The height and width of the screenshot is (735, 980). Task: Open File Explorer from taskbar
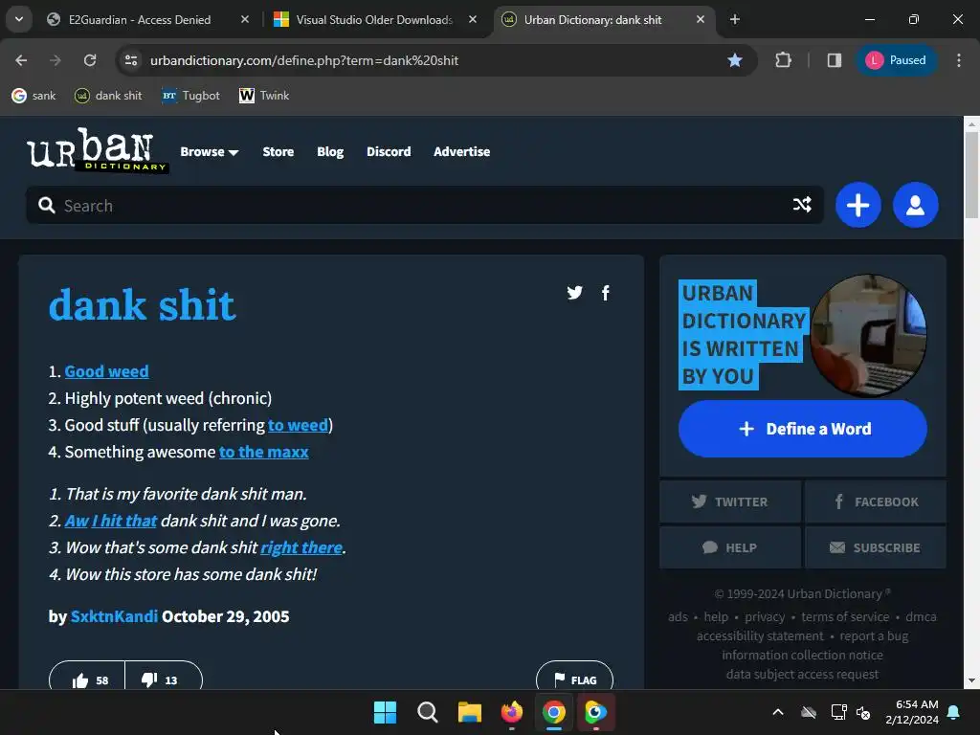pyautogui.click(x=469, y=712)
